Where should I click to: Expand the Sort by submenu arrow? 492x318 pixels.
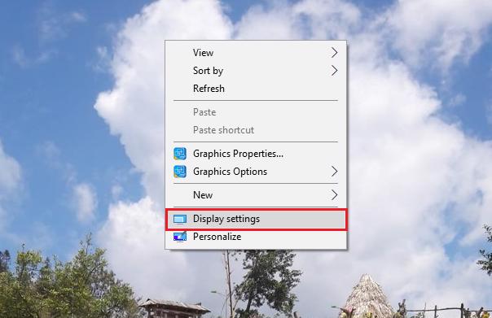point(334,71)
